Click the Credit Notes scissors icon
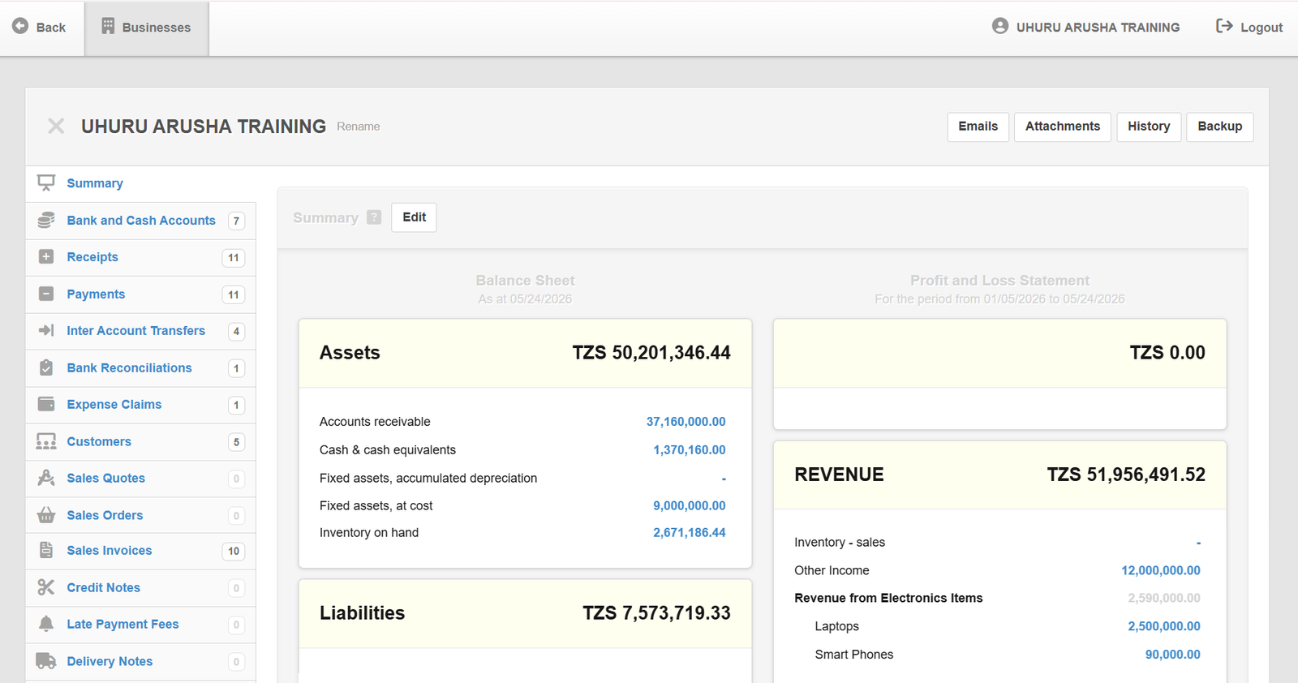This screenshot has height=683, width=1298. (46, 587)
